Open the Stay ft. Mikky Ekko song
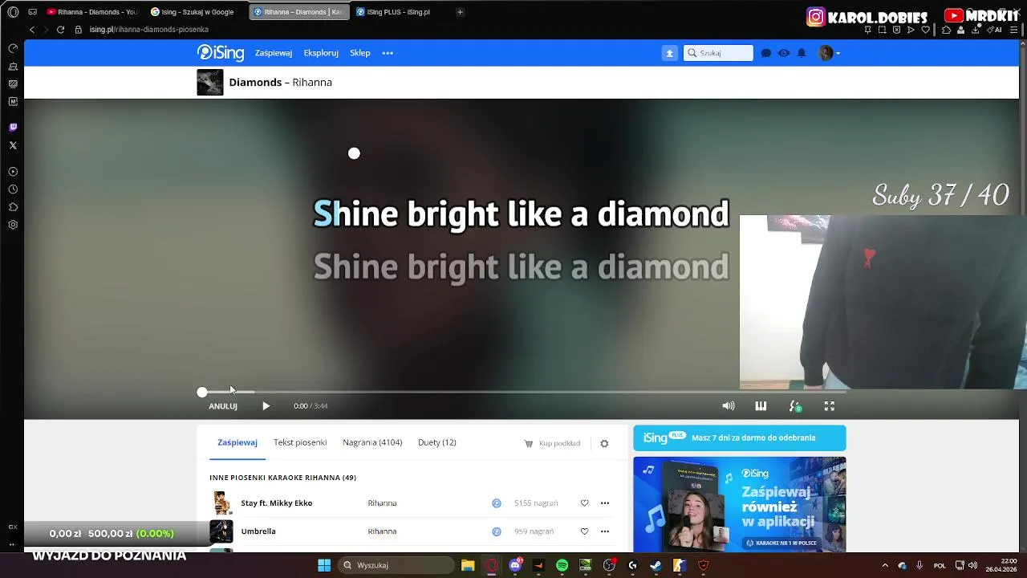 (x=277, y=503)
